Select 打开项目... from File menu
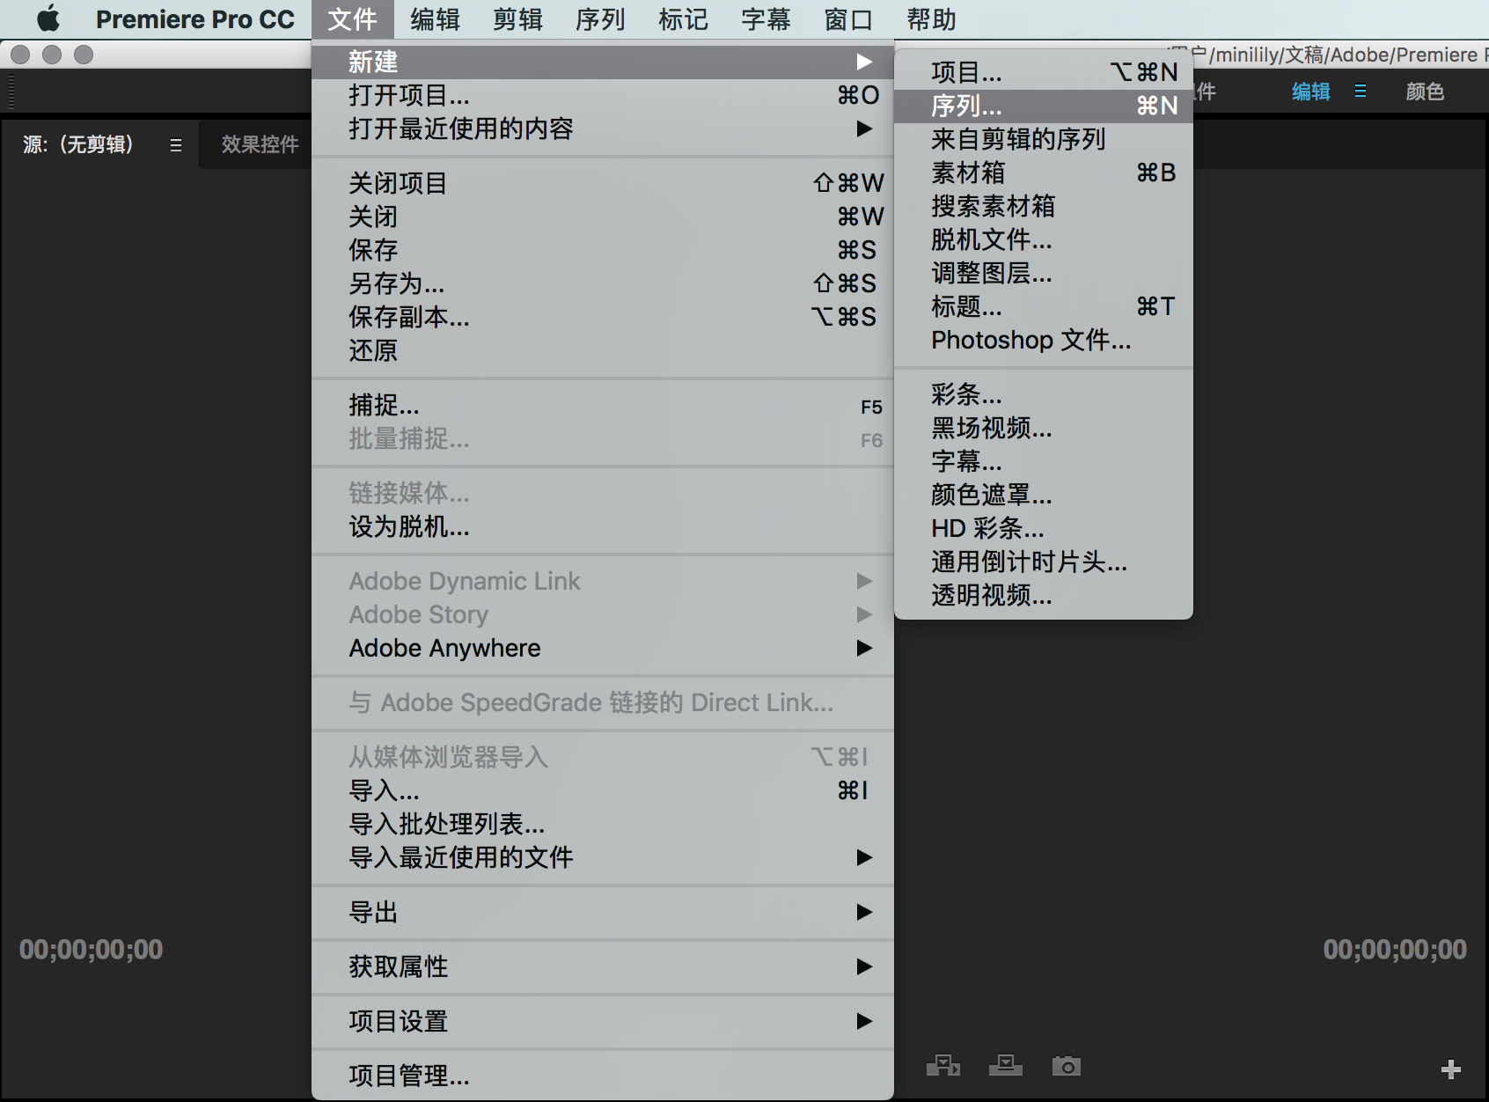Image resolution: width=1489 pixels, height=1102 pixels. 603,95
